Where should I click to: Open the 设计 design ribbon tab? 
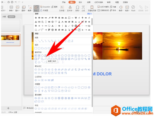pyautogui.click(x=80, y=2)
